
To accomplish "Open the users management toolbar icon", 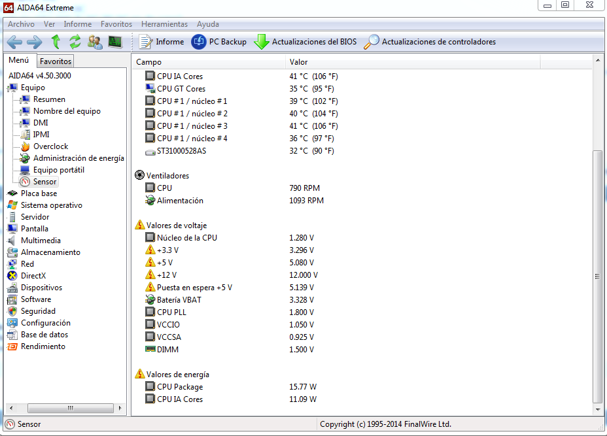I will 95,42.
